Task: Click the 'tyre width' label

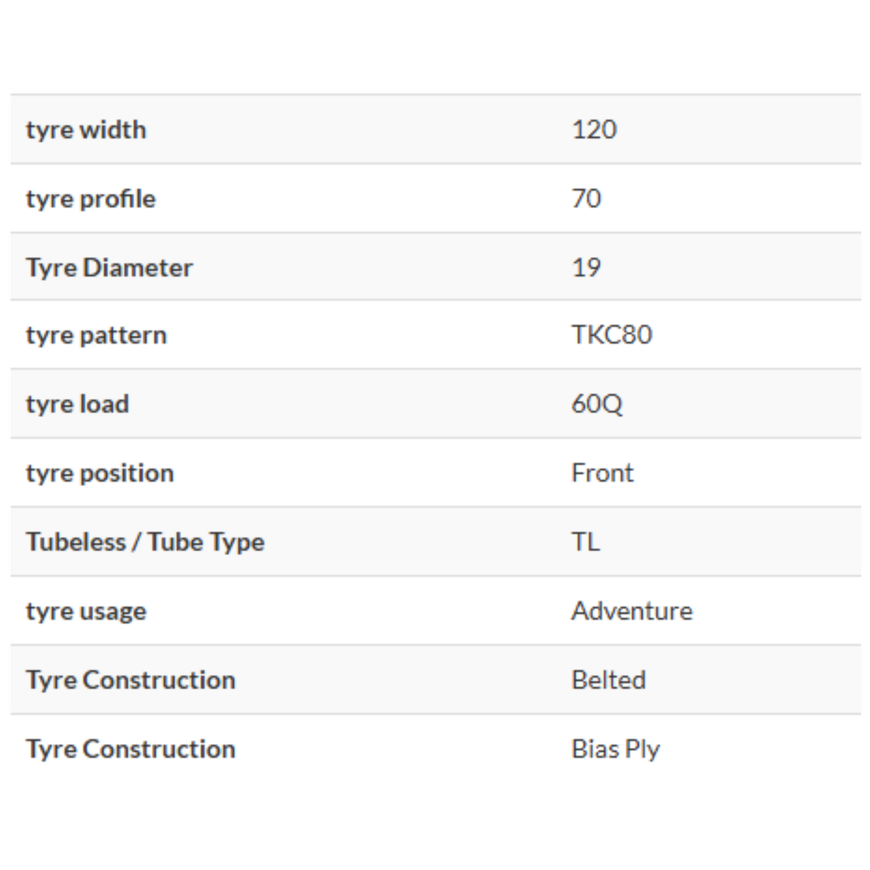Action: (x=85, y=130)
